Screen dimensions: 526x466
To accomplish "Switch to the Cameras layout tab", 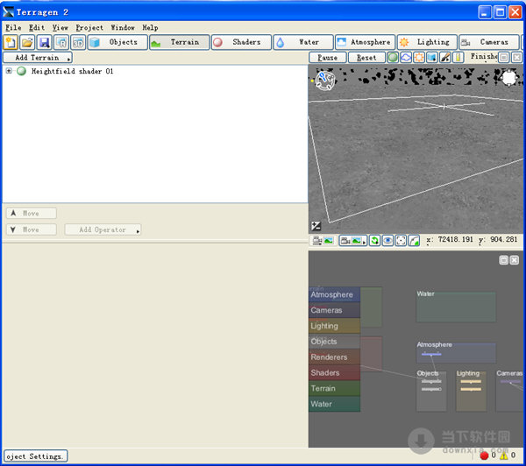I will point(489,42).
